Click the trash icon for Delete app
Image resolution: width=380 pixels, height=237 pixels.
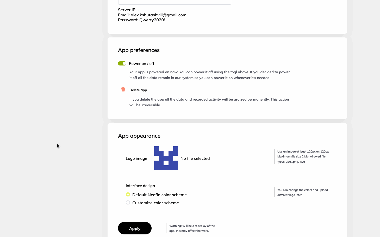(123, 89)
